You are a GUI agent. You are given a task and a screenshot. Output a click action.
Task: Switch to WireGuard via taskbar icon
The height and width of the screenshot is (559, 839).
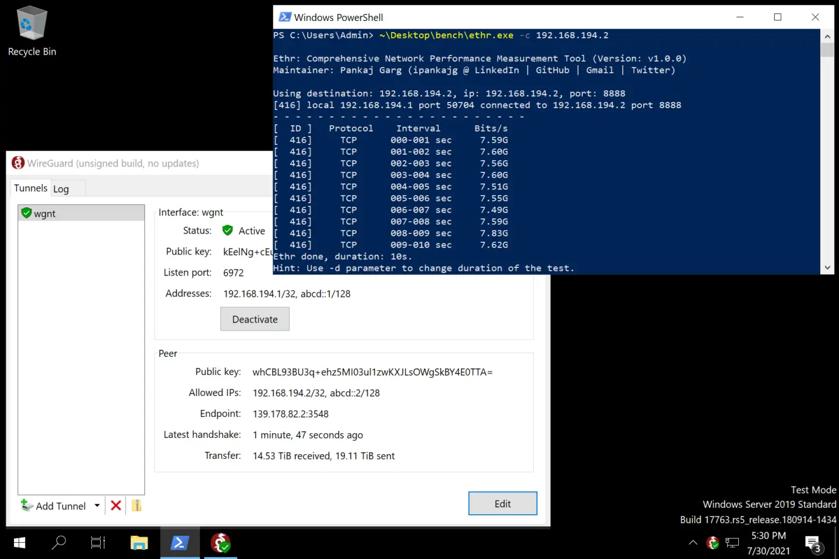click(x=220, y=543)
